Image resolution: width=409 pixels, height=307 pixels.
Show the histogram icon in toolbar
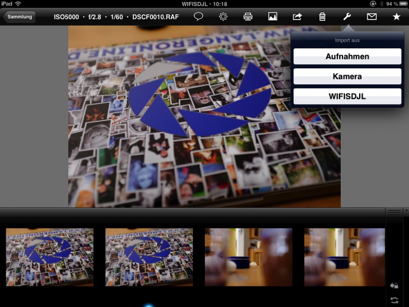273,17
